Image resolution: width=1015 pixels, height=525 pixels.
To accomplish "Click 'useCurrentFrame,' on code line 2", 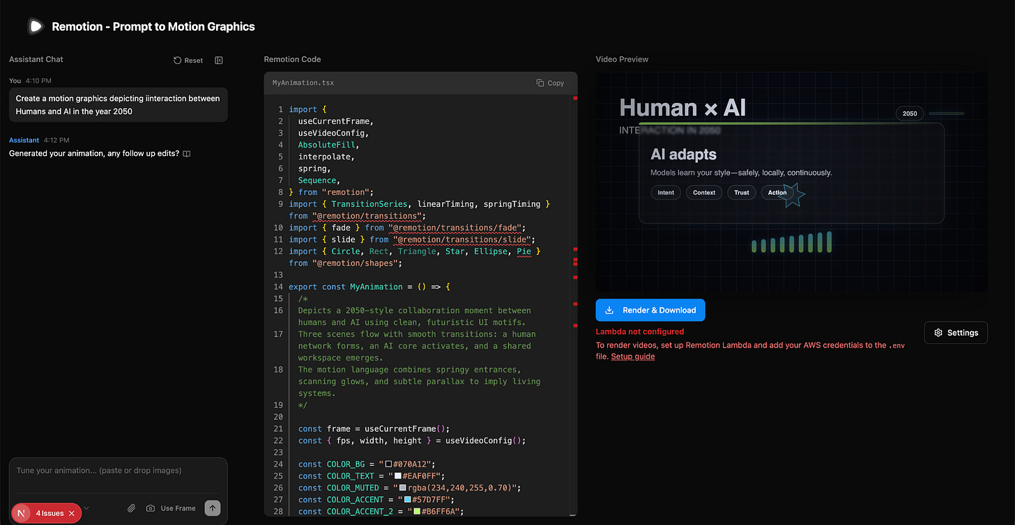I will tap(336, 121).
